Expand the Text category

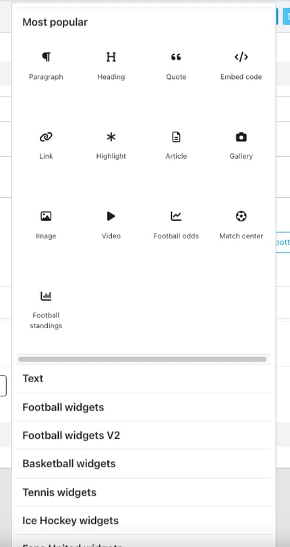[x=143, y=378]
